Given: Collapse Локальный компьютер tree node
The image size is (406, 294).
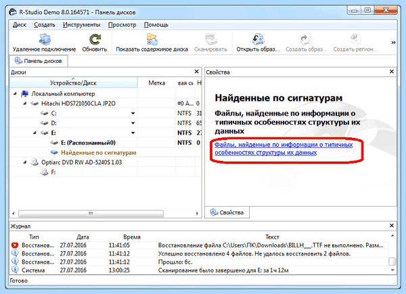Looking at the screenshot, I should click(15, 94).
